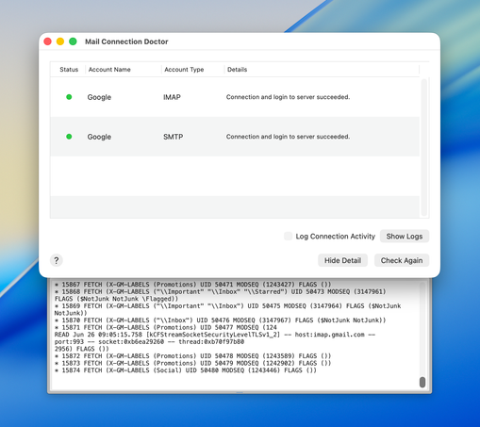Sort by Status column header
Viewport: 480px width, 427px height.
69,70
